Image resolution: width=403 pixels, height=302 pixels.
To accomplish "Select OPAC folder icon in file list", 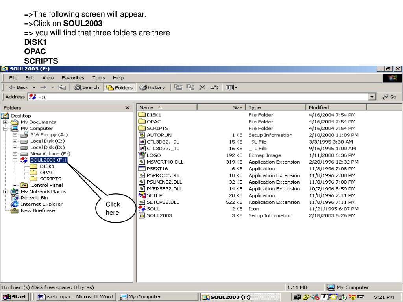I will (x=142, y=122).
